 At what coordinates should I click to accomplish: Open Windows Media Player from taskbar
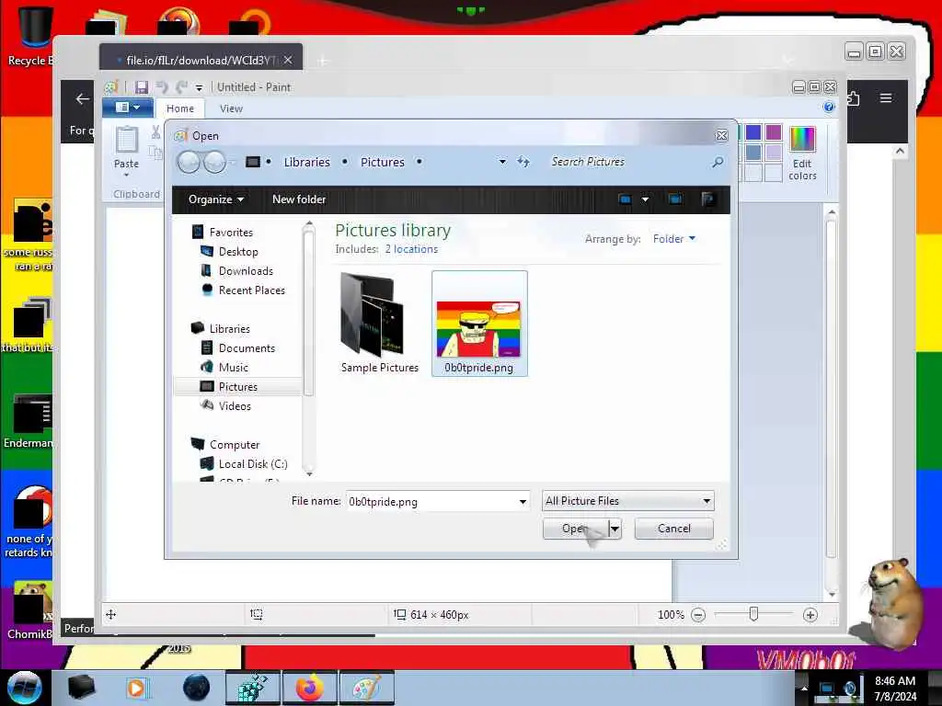pyautogui.click(x=136, y=688)
